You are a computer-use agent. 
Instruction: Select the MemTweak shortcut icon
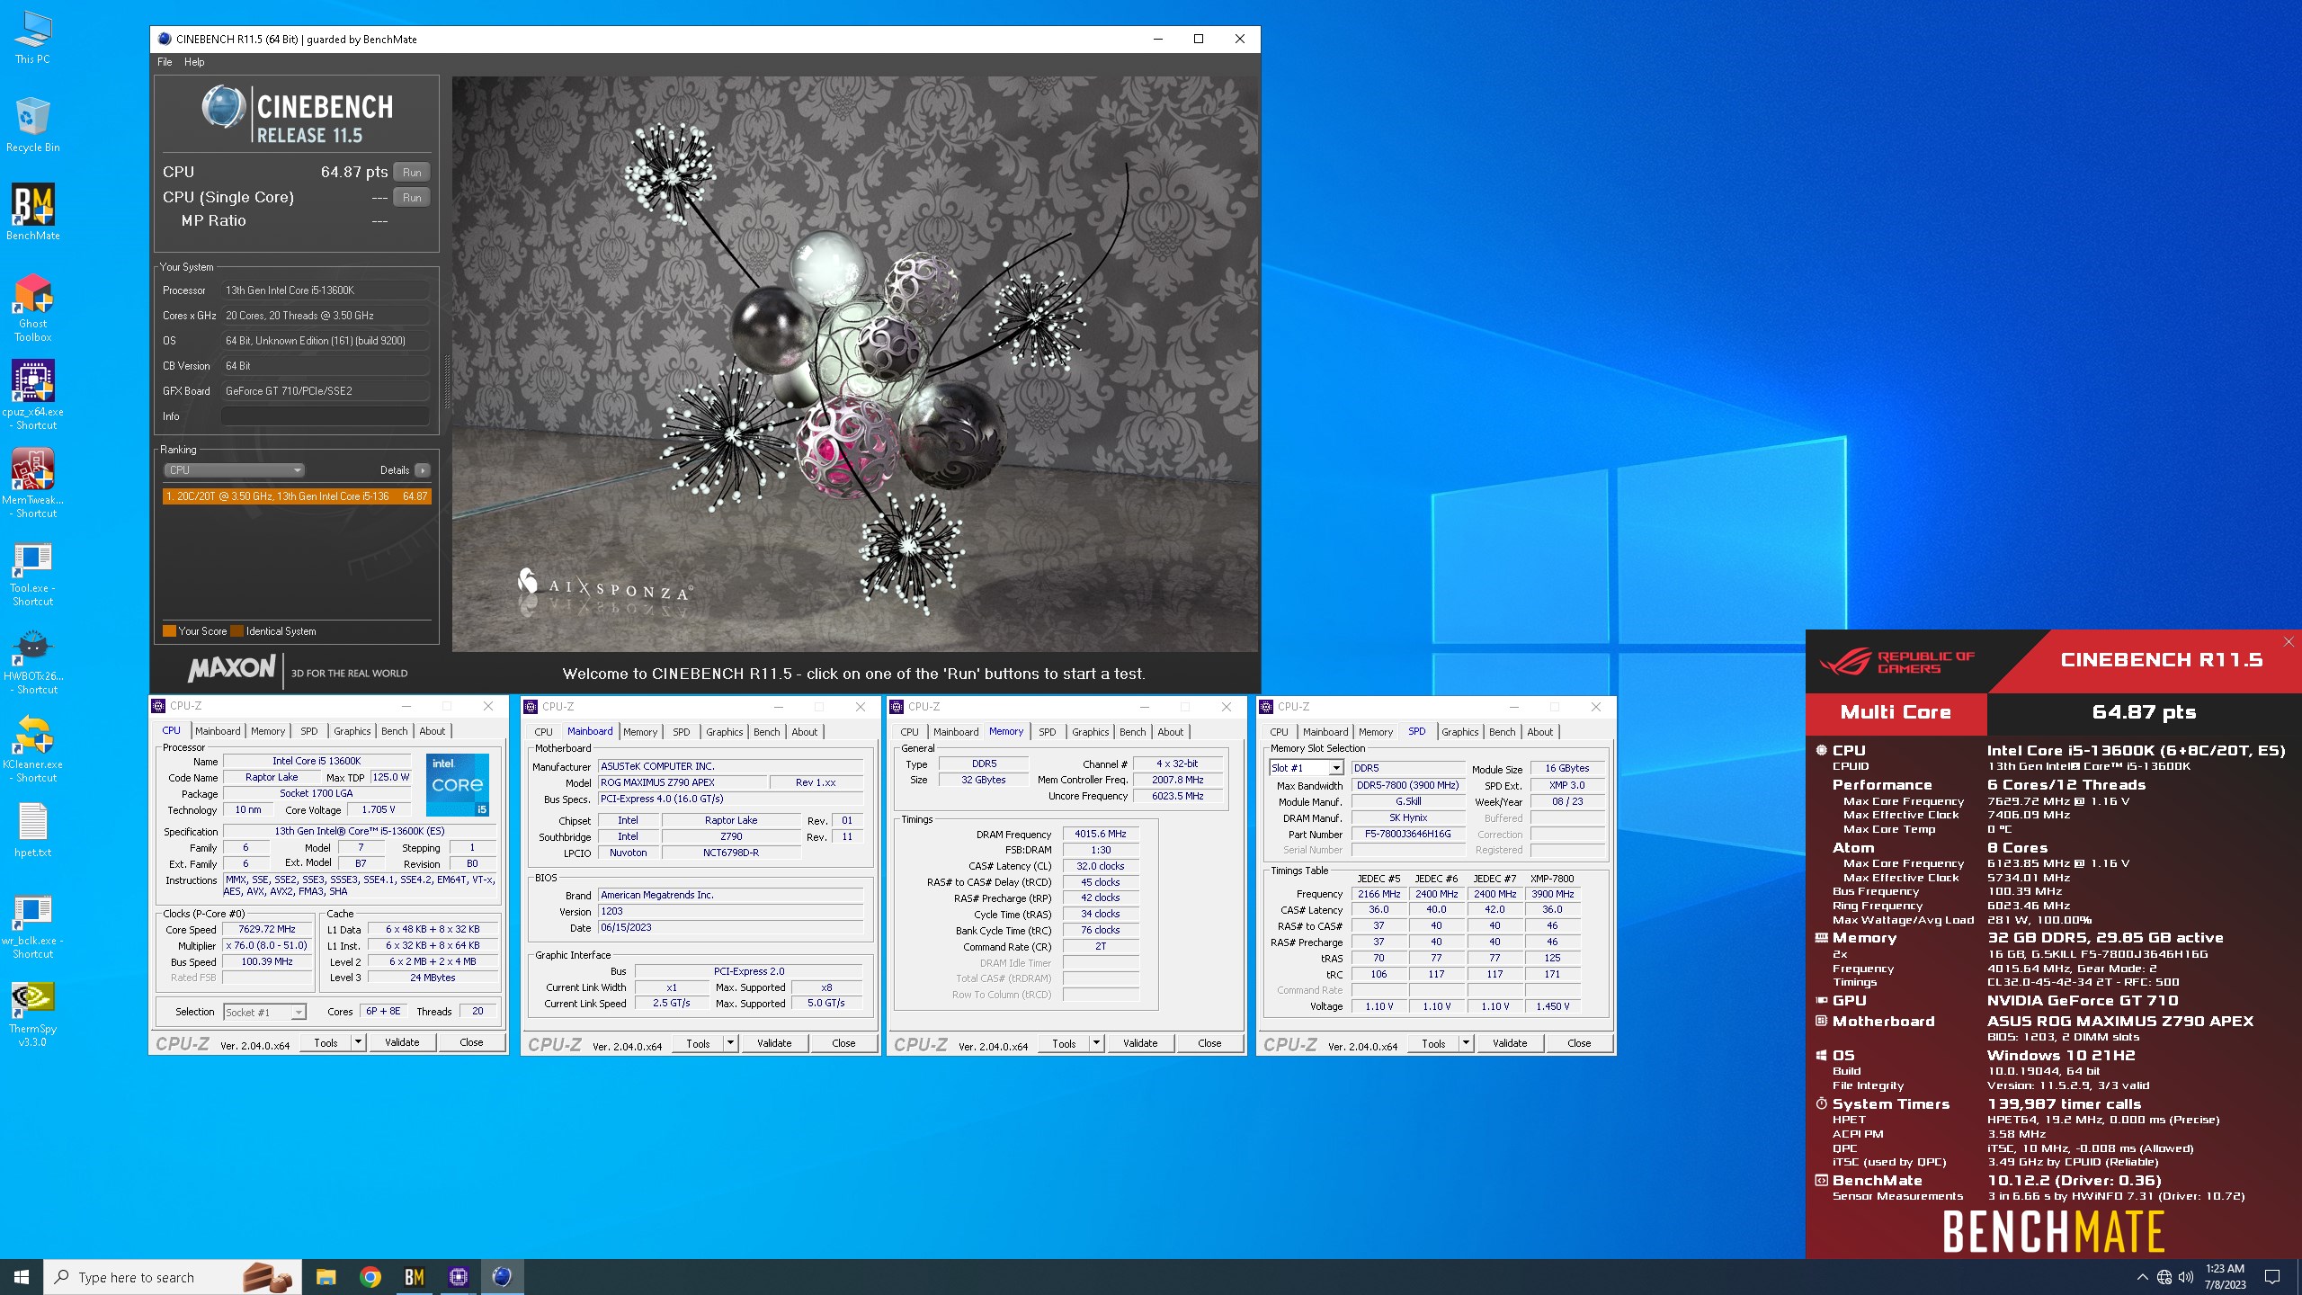[32, 484]
